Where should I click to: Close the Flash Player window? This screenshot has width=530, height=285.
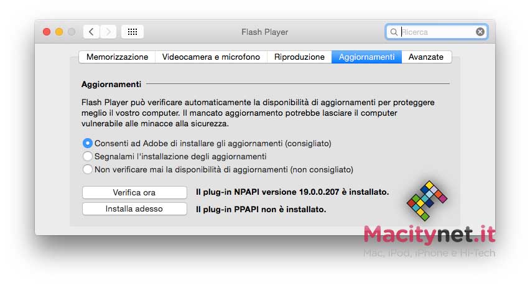47,32
